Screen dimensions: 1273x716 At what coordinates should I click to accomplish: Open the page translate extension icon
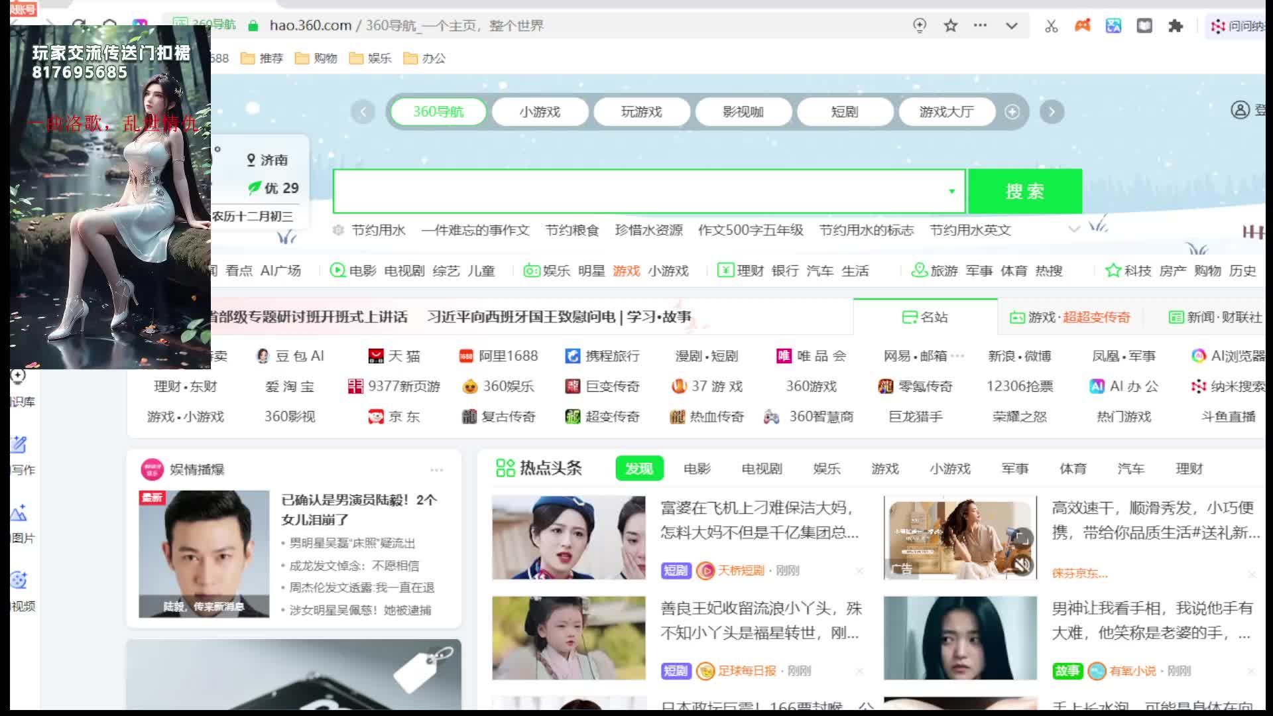[1113, 26]
